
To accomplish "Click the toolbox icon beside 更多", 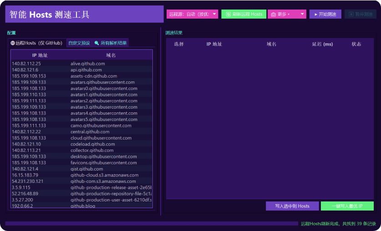I will coord(274,14).
